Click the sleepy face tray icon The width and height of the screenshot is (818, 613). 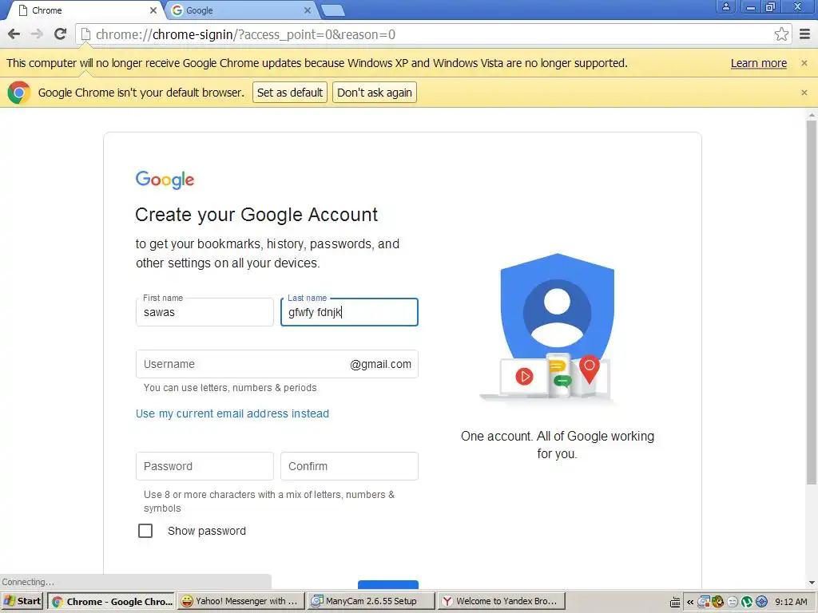(x=733, y=602)
